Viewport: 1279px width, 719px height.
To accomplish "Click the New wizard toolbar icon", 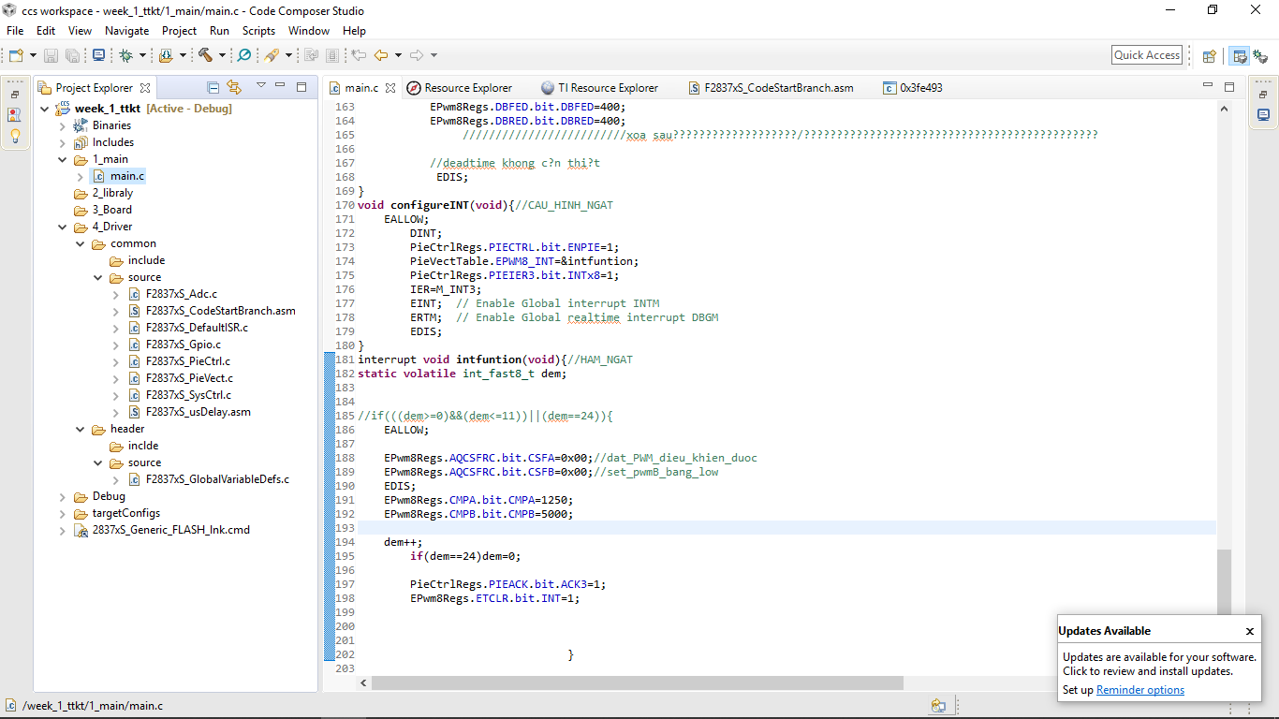I will click(16, 55).
